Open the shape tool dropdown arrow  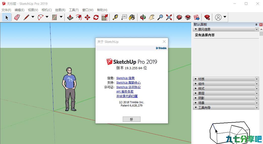pyautogui.click(x=61, y=17)
